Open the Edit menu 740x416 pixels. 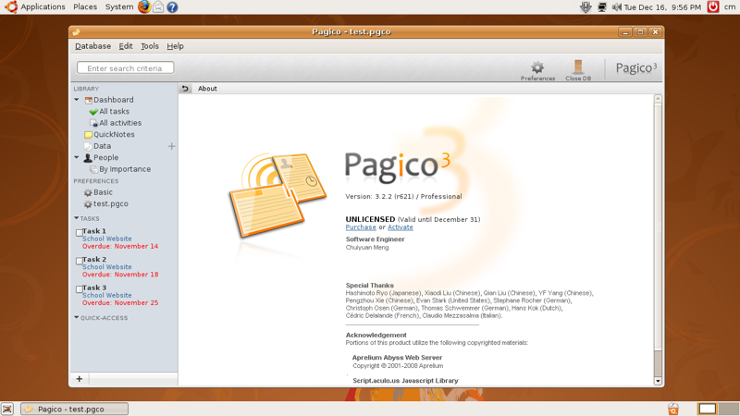[126, 46]
